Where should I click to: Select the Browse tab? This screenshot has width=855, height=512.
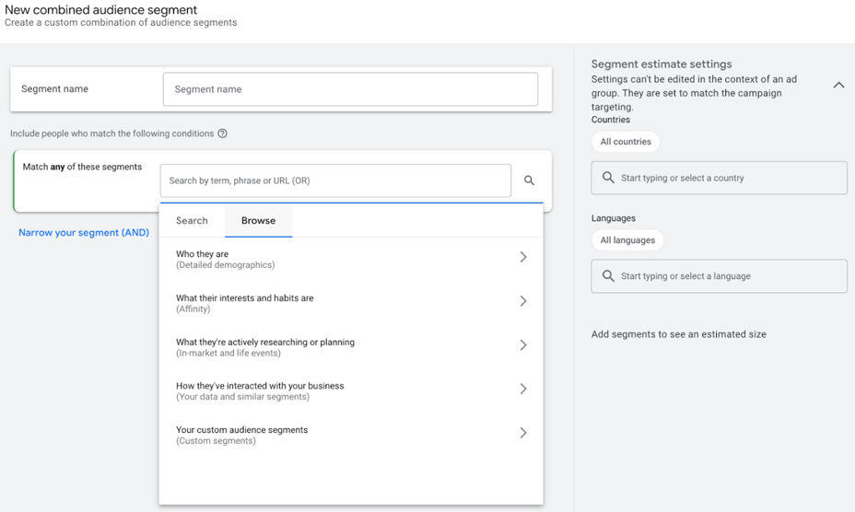click(259, 220)
